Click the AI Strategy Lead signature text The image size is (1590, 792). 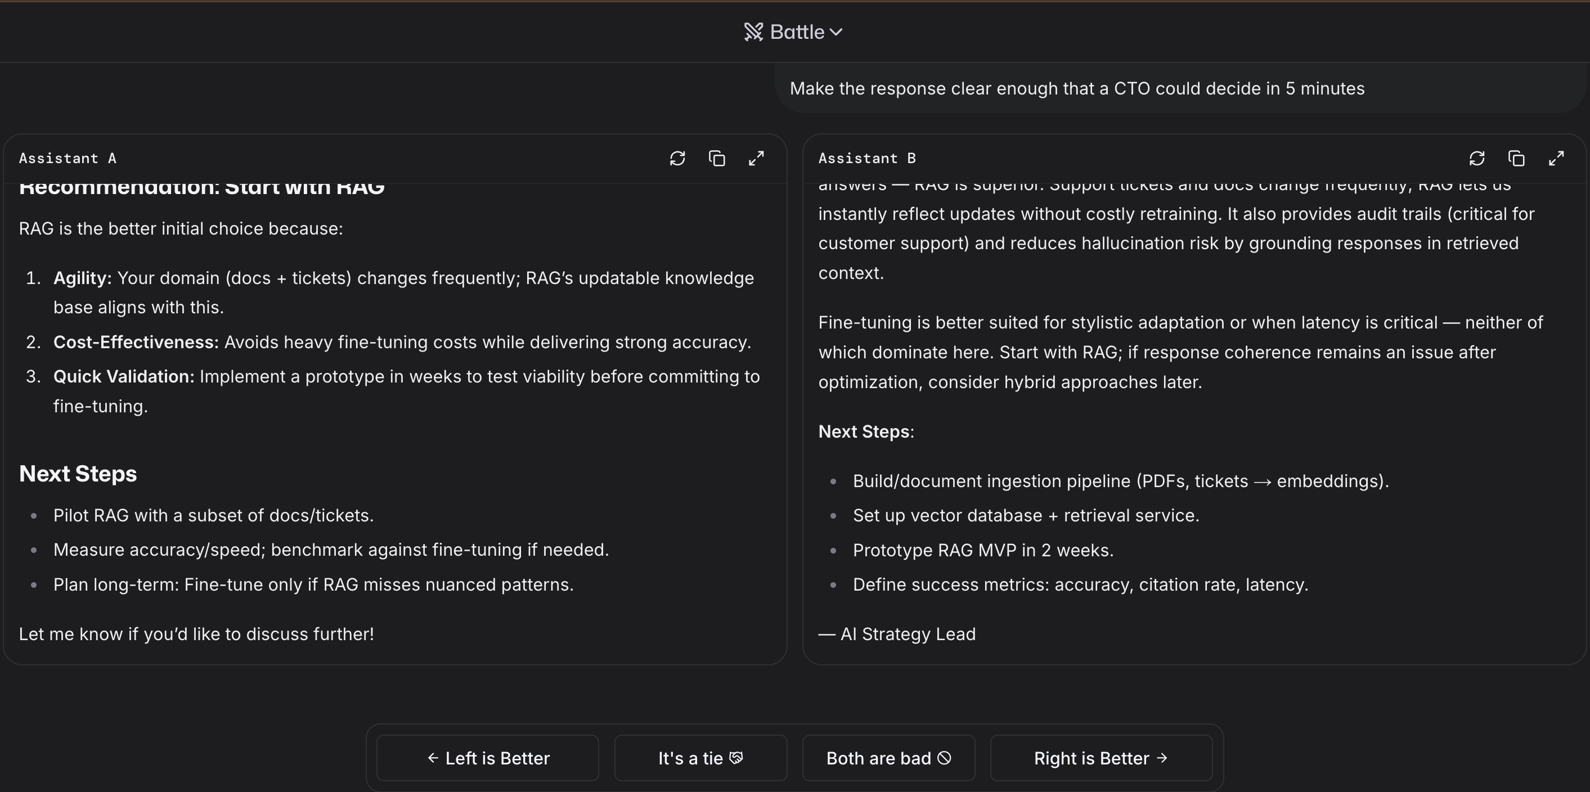point(897,634)
